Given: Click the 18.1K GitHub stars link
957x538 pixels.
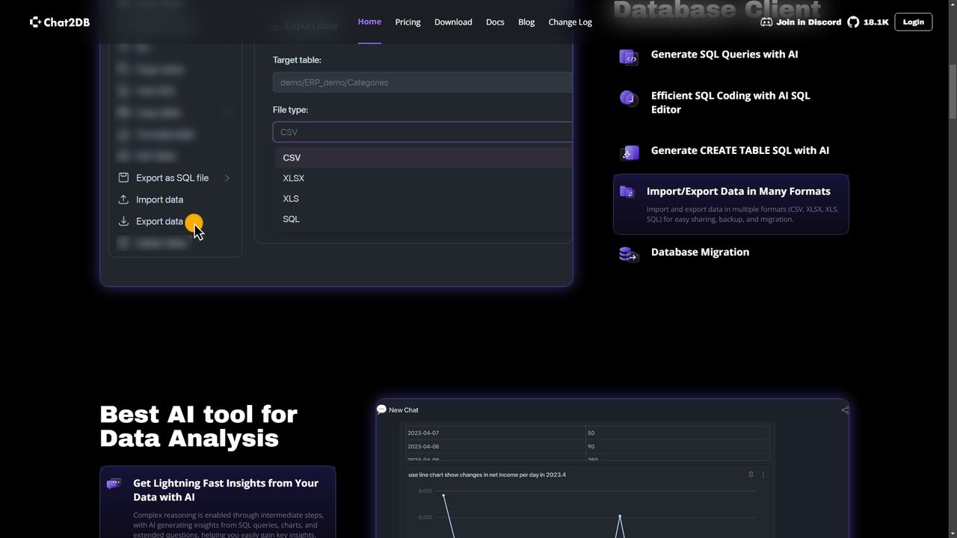Looking at the screenshot, I should coord(876,22).
